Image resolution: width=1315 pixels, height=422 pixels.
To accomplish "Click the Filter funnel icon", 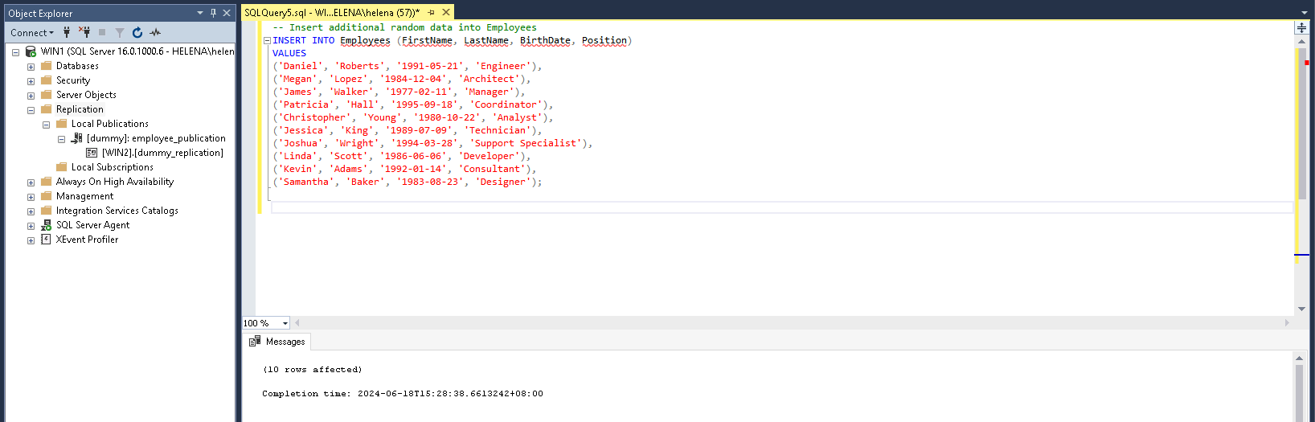I will tap(120, 32).
